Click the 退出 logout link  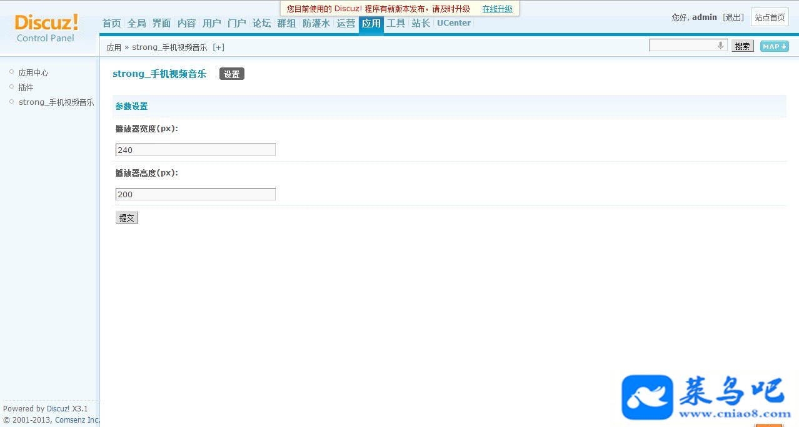(733, 17)
